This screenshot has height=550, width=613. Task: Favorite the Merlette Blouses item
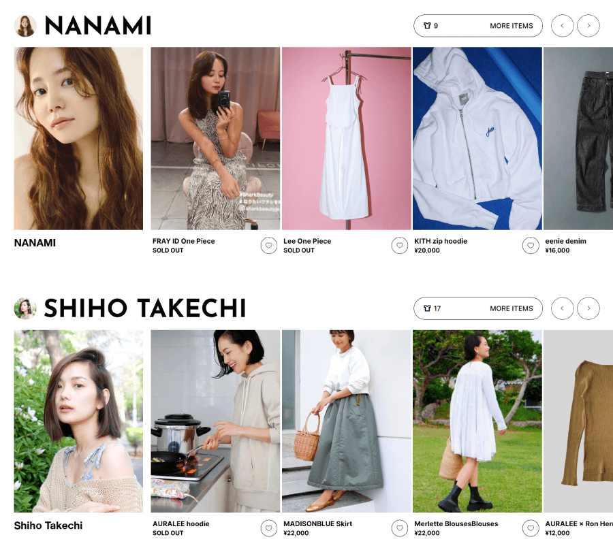pos(531,528)
